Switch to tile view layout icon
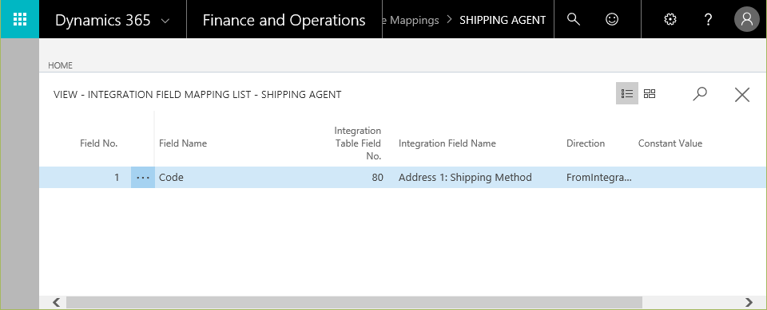 point(650,94)
